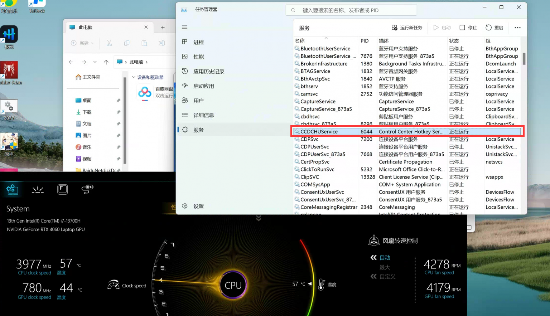Select the CCDCHUService row in the services list

point(358,131)
